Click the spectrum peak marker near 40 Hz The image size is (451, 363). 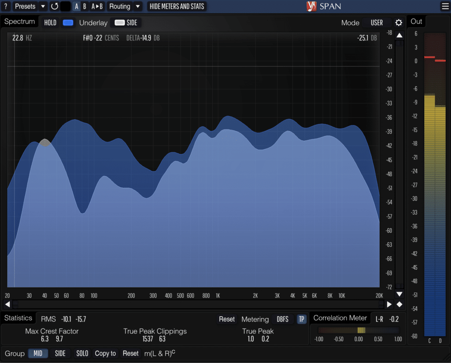[45, 143]
